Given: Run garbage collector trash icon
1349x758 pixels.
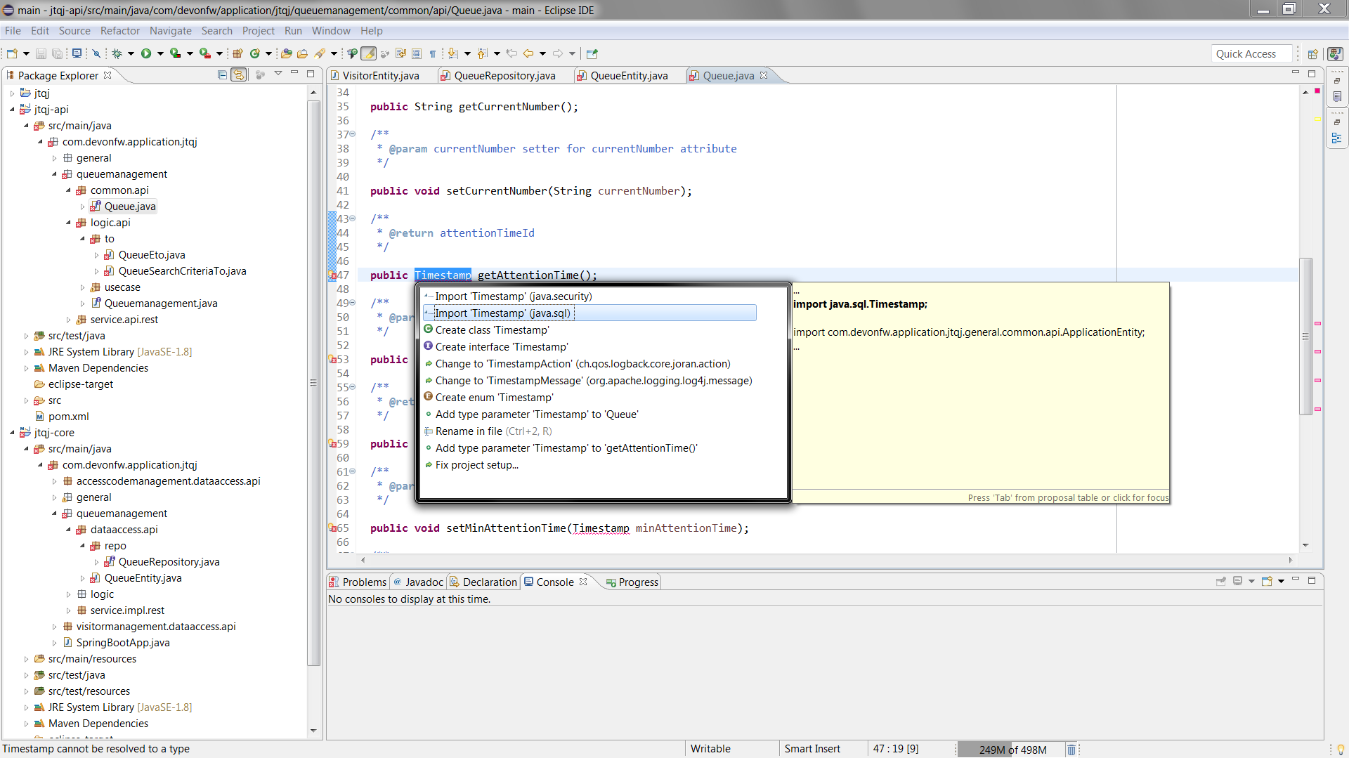Looking at the screenshot, I should coord(1071,750).
